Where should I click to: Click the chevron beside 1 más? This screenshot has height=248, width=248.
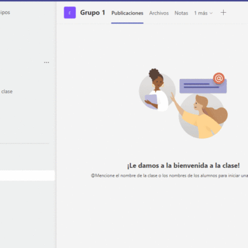(x=211, y=13)
